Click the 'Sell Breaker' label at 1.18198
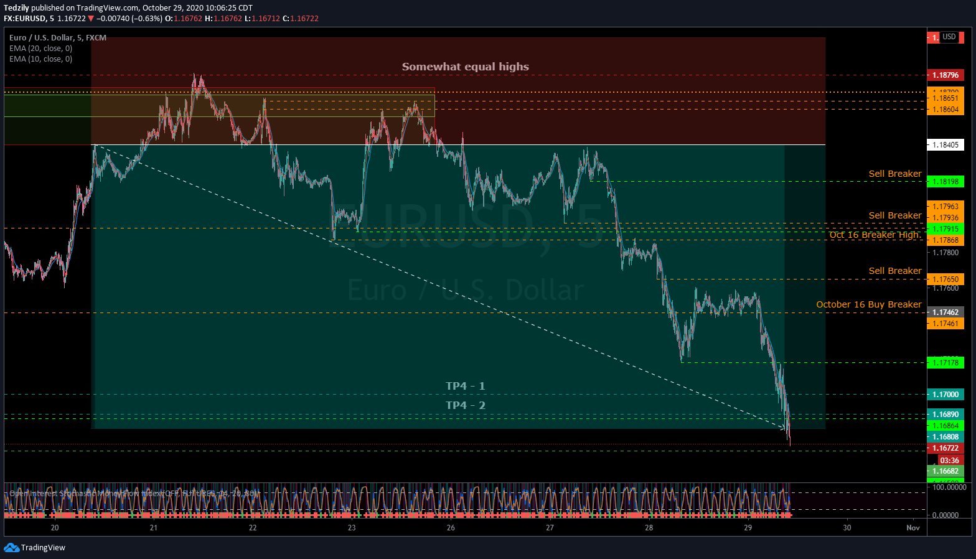The image size is (976, 559). [x=895, y=174]
